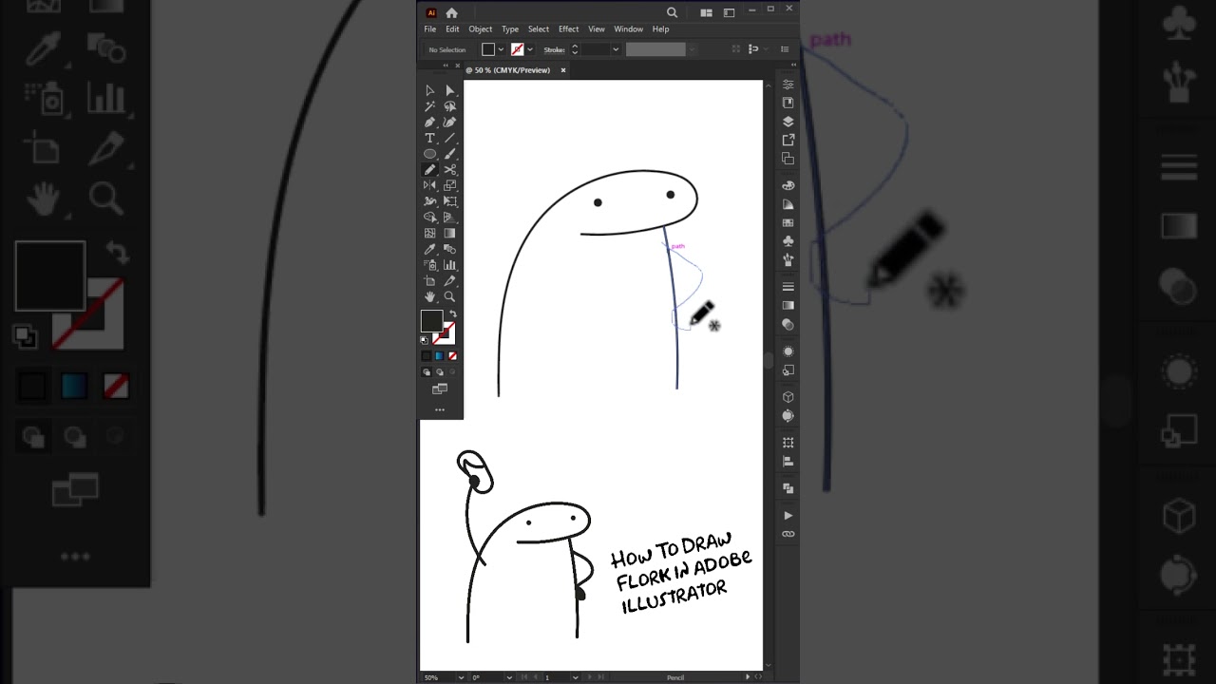
Task: Choose the Lasso tool
Action: pyautogui.click(x=450, y=106)
